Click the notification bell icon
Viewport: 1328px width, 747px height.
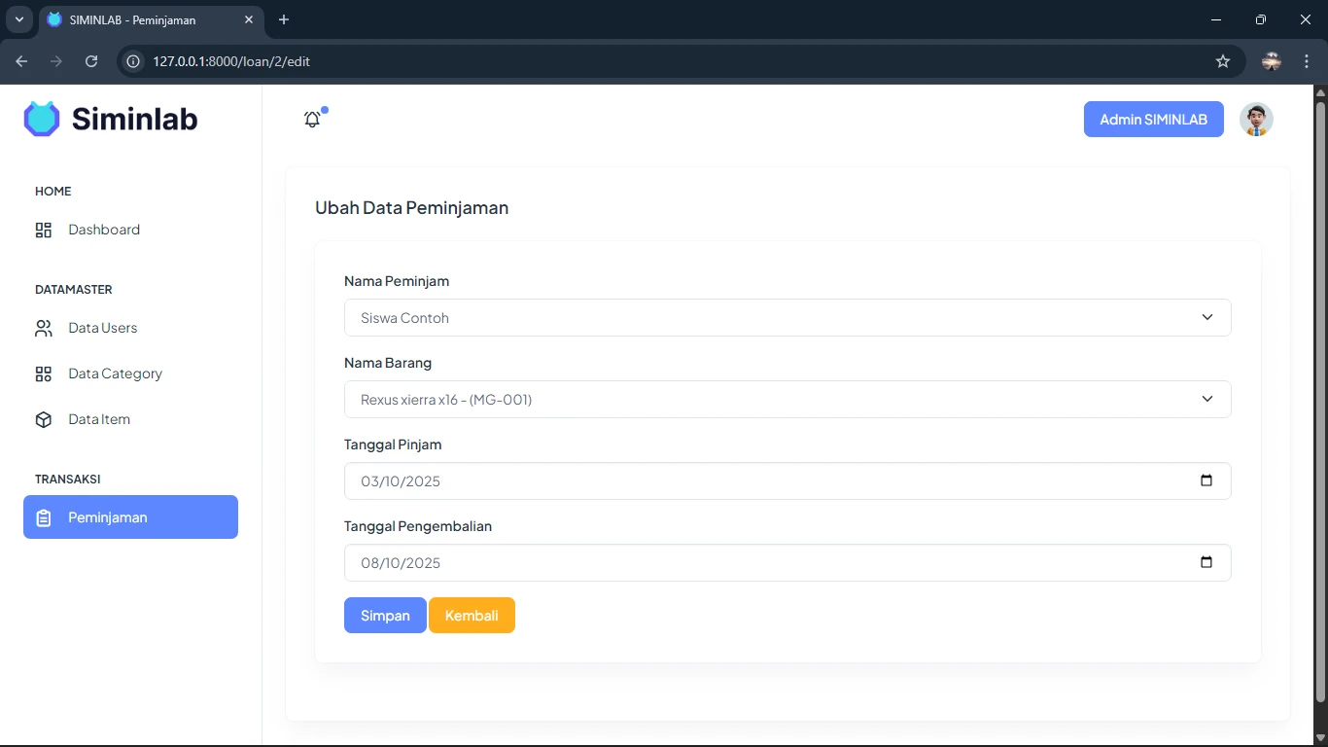[x=312, y=120]
